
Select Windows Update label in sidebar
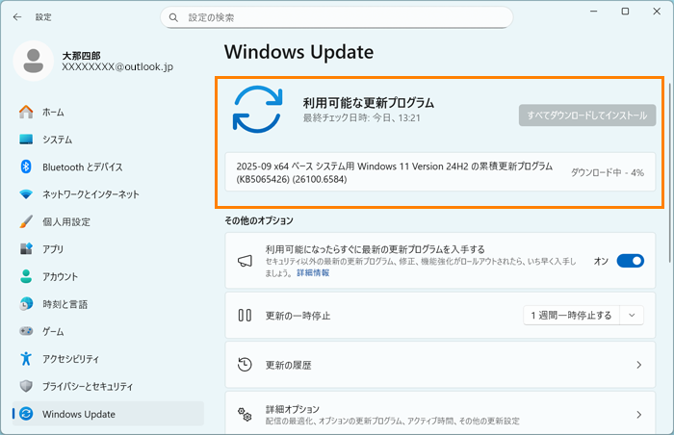click(79, 414)
